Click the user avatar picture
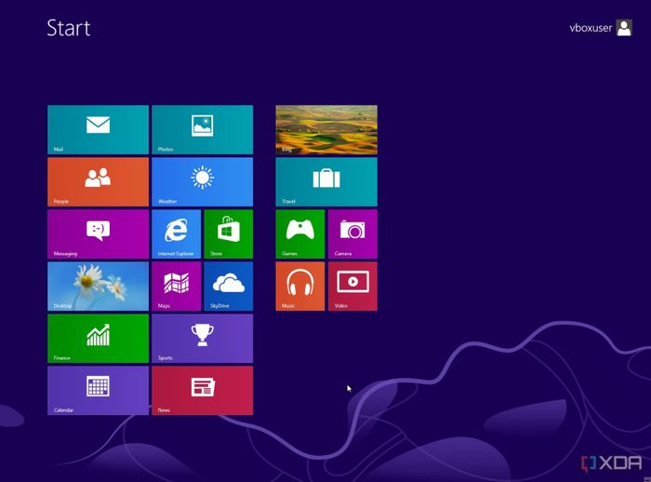The height and width of the screenshot is (482, 651). 624,28
